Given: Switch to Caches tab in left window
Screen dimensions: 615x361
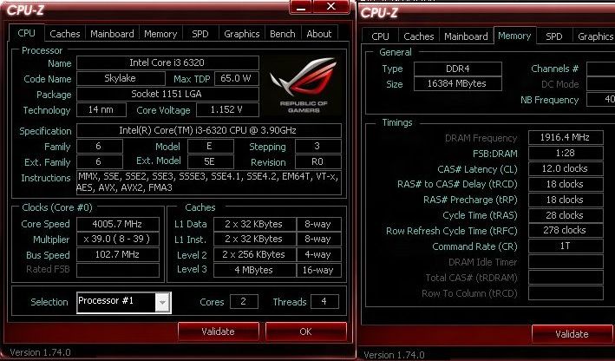Looking at the screenshot, I should 65,34.
